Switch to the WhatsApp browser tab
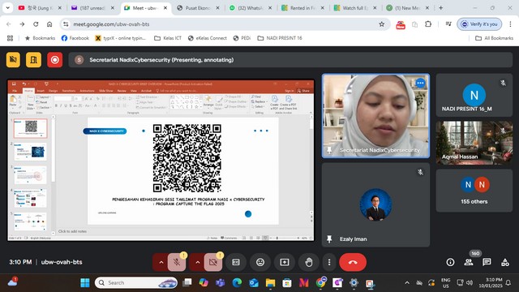Image resolution: width=519 pixels, height=292 pixels. coord(251,8)
